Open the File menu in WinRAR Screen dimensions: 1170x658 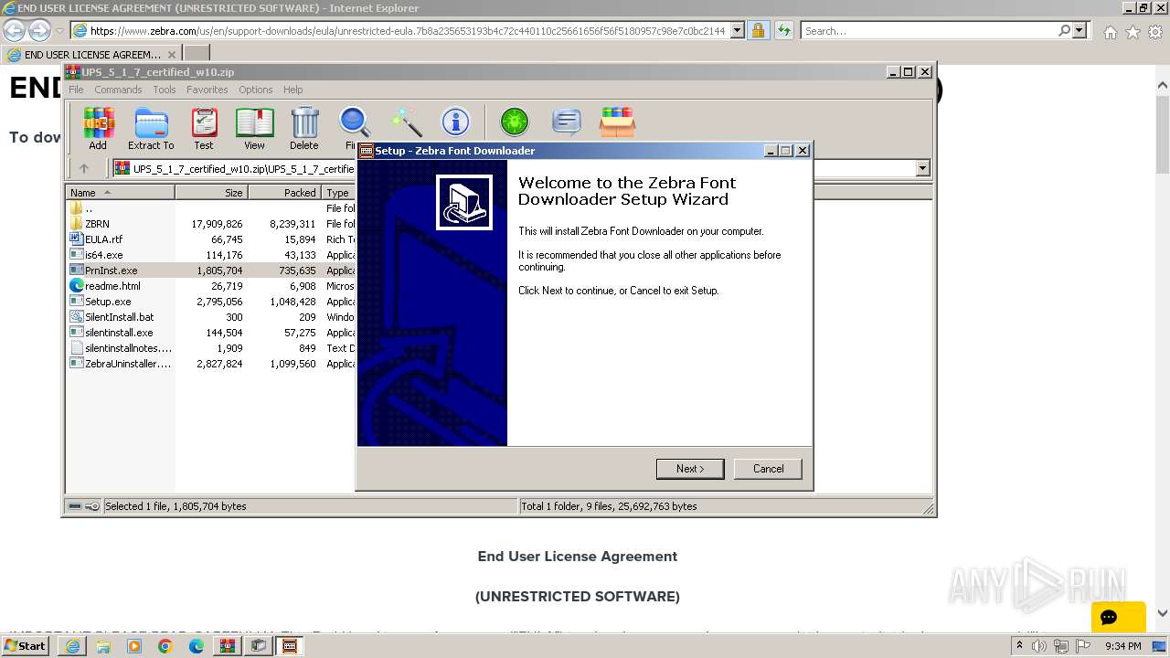pos(76,90)
